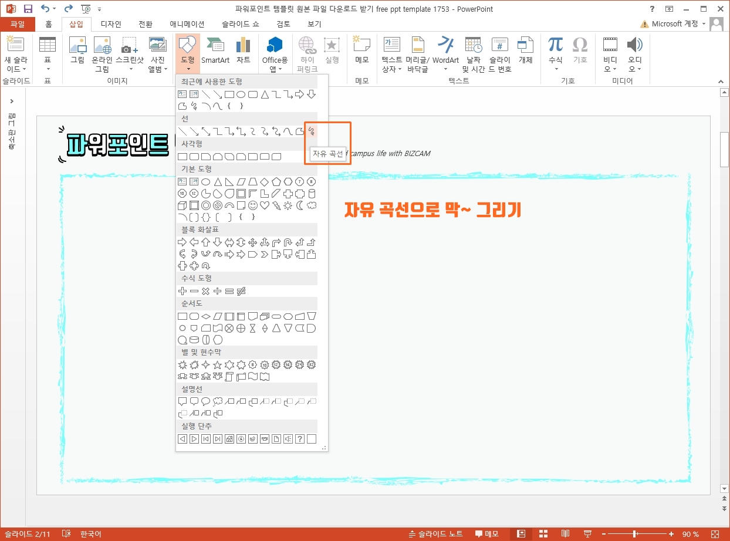Image resolution: width=730 pixels, height=541 pixels.
Task: Insert 슬라이드 번호 slide number
Action: coord(500,55)
